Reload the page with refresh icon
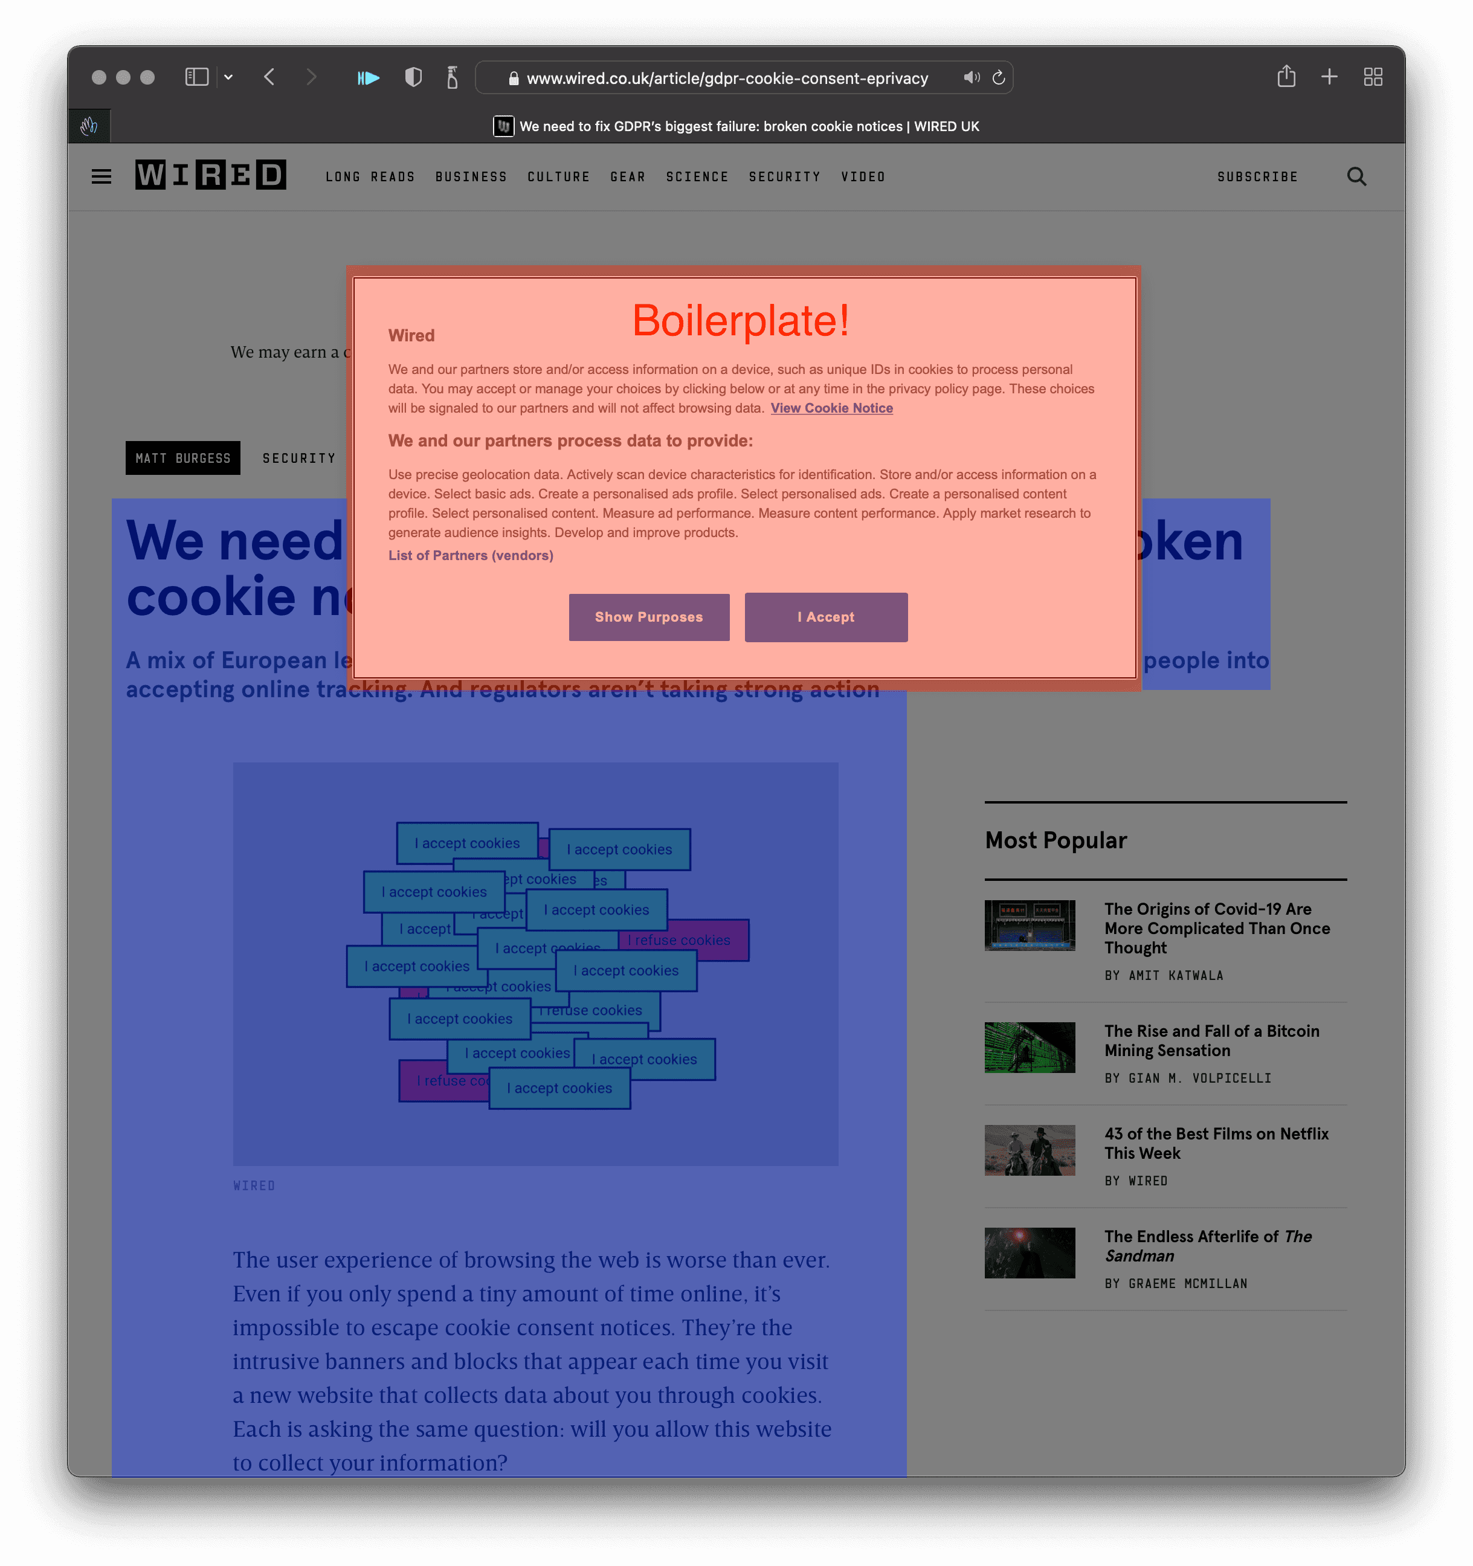 pos(999,77)
